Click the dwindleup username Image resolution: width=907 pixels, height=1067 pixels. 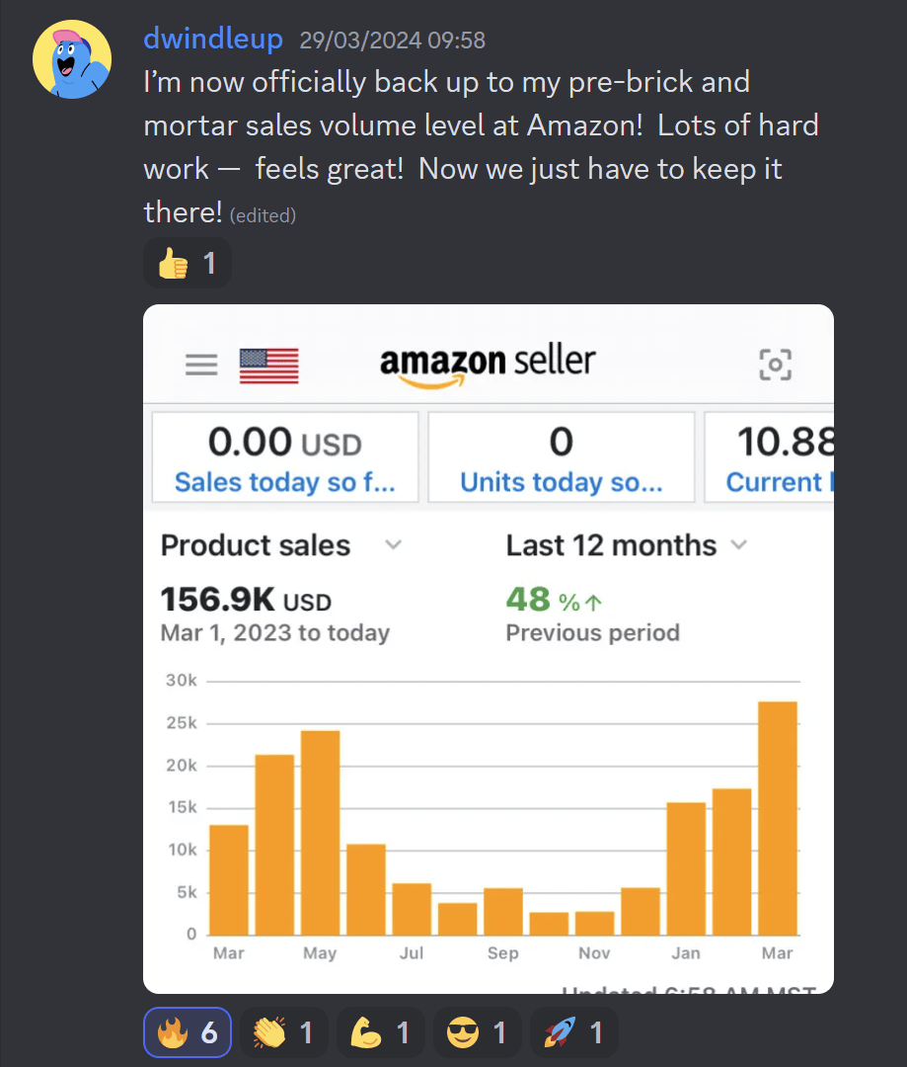pyautogui.click(x=213, y=40)
